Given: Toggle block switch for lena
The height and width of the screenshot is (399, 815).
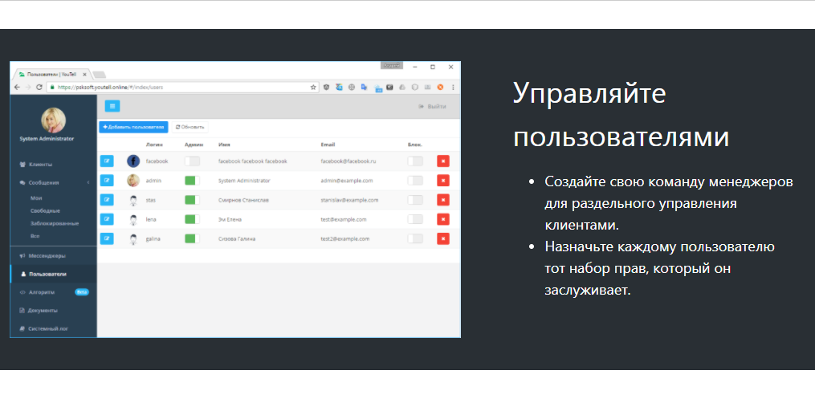Looking at the screenshot, I should point(415,219).
